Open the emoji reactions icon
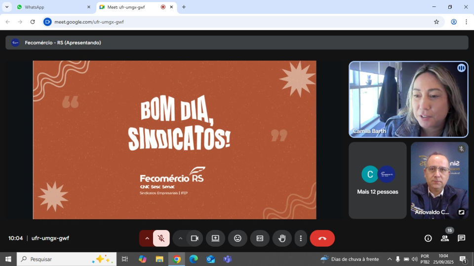 (237, 238)
